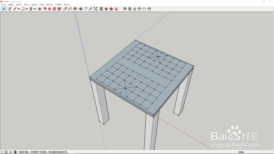Switch to Back view house icon
This screenshot has height=154, width=274.
[x=144, y=9]
